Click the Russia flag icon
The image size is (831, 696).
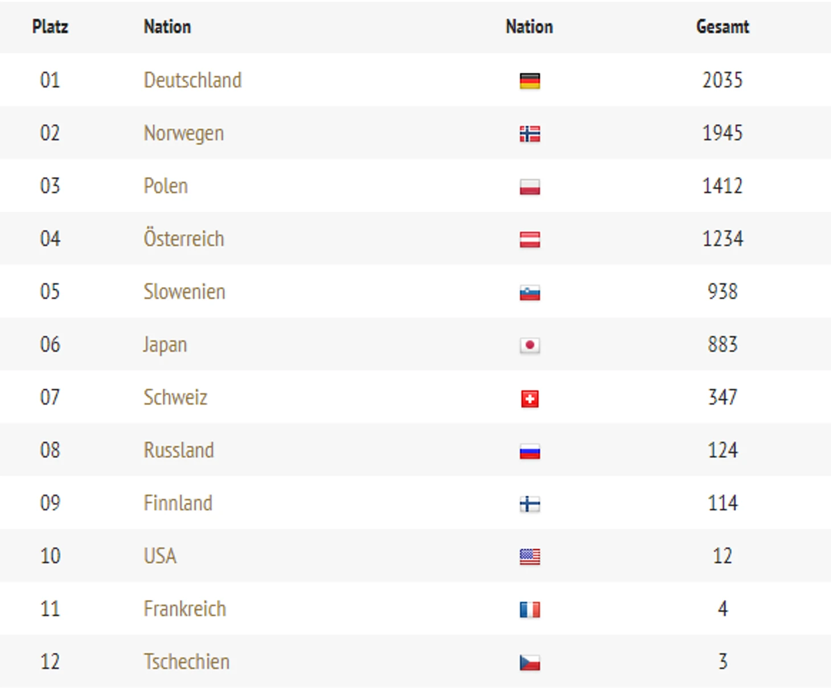529,452
